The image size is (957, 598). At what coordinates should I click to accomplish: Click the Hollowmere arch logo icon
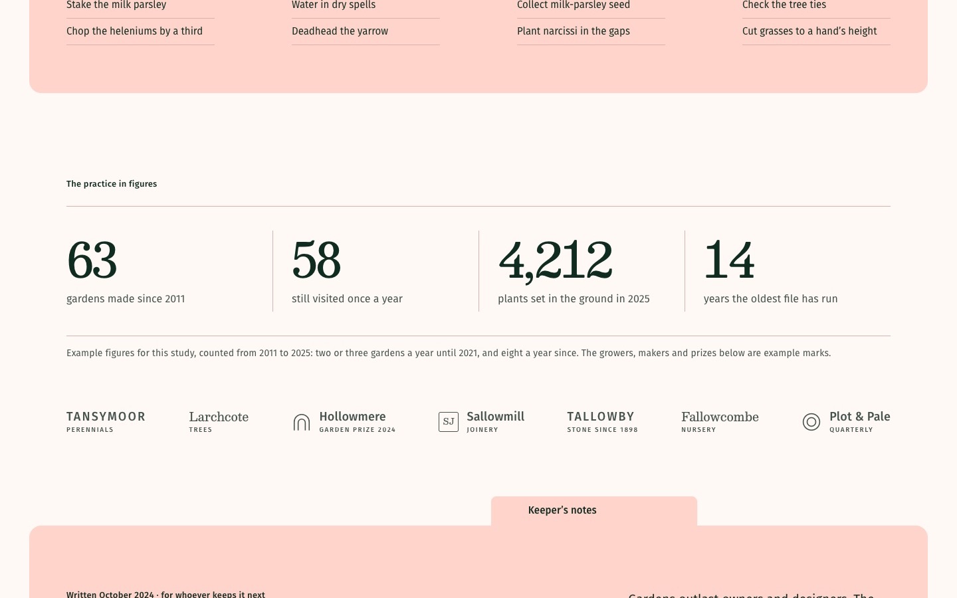[302, 422]
